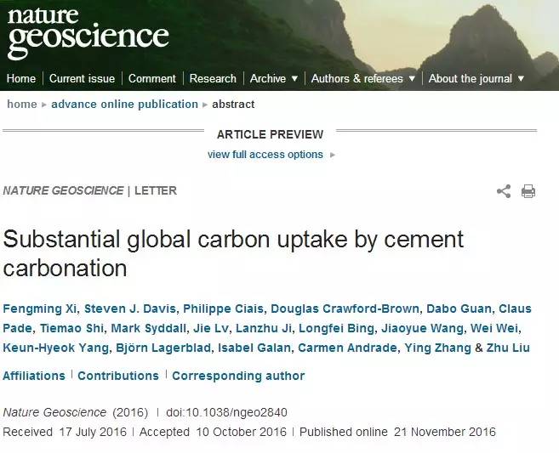
Task: Open advance online publication breadcrumb
Action: (x=124, y=104)
